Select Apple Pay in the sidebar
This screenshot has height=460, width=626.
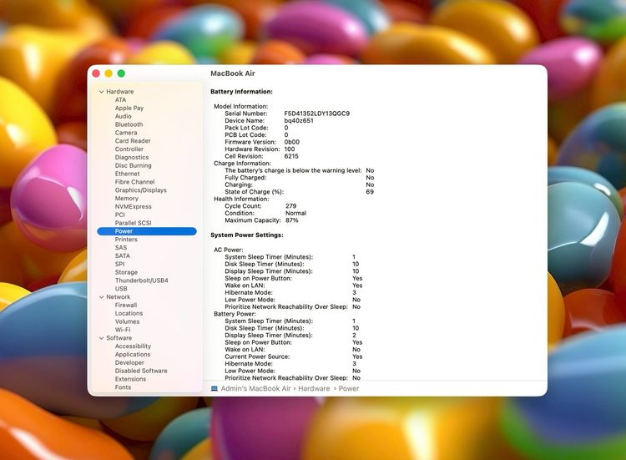click(129, 108)
